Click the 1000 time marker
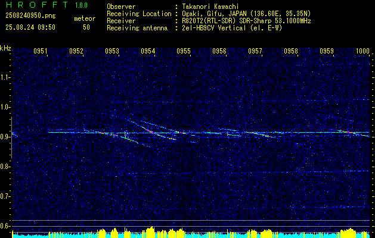This screenshot has height=238, width=375. pyautogui.click(x=362, y=51)
